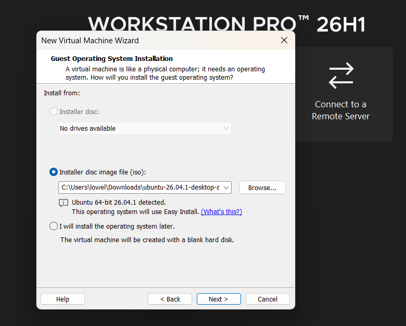The height and width of the screenshot is (326, 406).
Task: Click the Workstation Pro 26H1 logo text
Action: pos(226,24)
